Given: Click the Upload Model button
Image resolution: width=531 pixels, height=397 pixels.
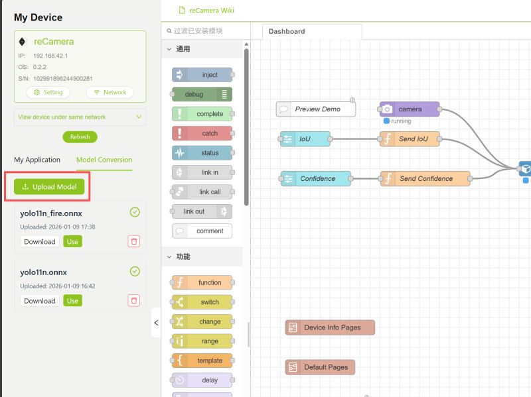Looking at the screenshot, I should [49, 187].
